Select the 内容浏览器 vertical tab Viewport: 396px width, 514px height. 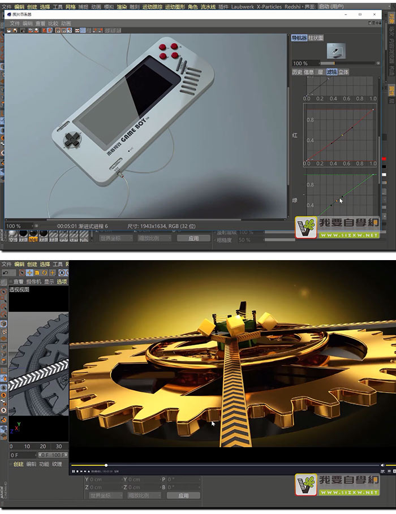coord(391,51)
